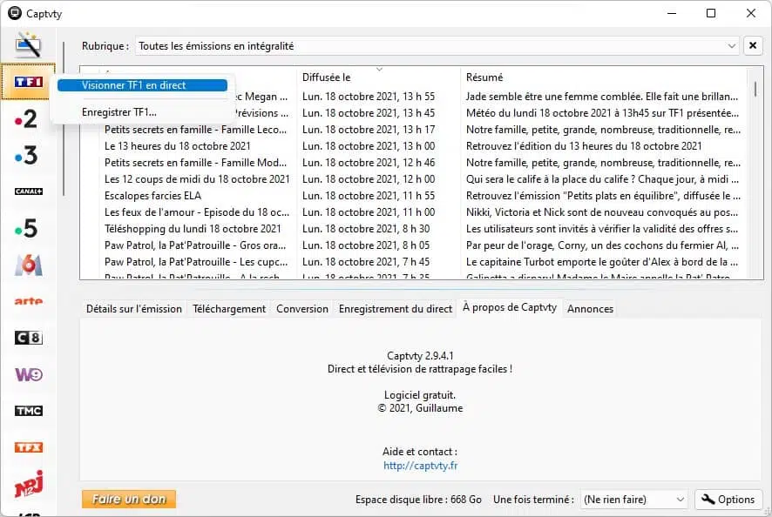The height and width of the screenshot is (517, 772).
Task: Click the Espace disque libre 668 Go label
Action: tap(418, 500)
